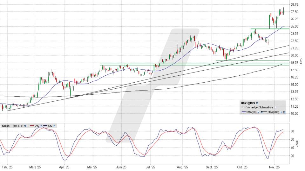Click the blue SMA(20) line sample
Image resolution: width=305 pixels, height=171 pixels.
pyautogui.click(x=244, y=112)
